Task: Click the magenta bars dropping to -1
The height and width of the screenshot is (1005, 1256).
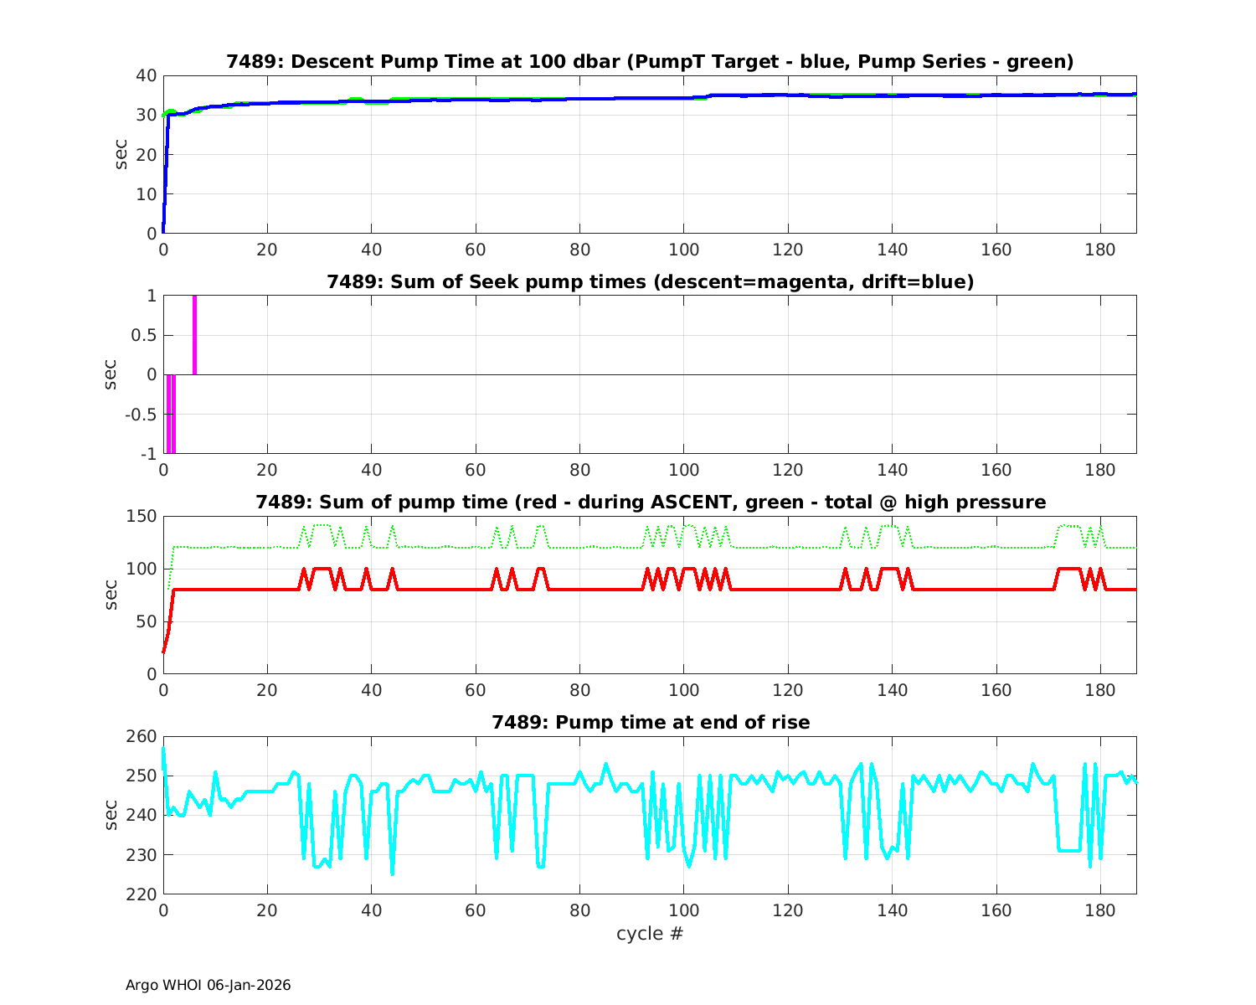Action: pos(171,415)
